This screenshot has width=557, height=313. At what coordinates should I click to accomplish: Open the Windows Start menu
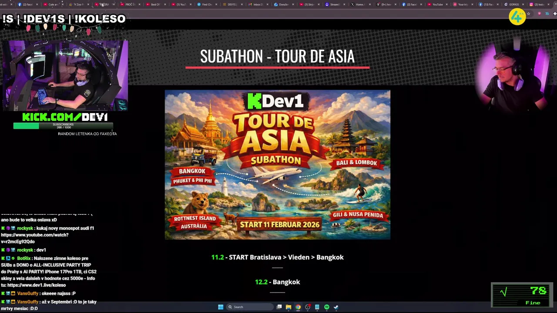[x=221, y=307]
